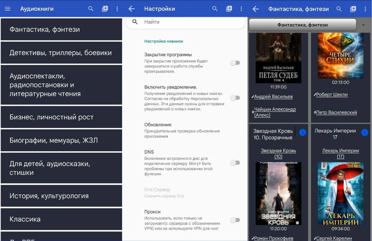This screenshot has width=372, height=241.
Task: Tap the add-library icon in the book list header
Action: 353,9
